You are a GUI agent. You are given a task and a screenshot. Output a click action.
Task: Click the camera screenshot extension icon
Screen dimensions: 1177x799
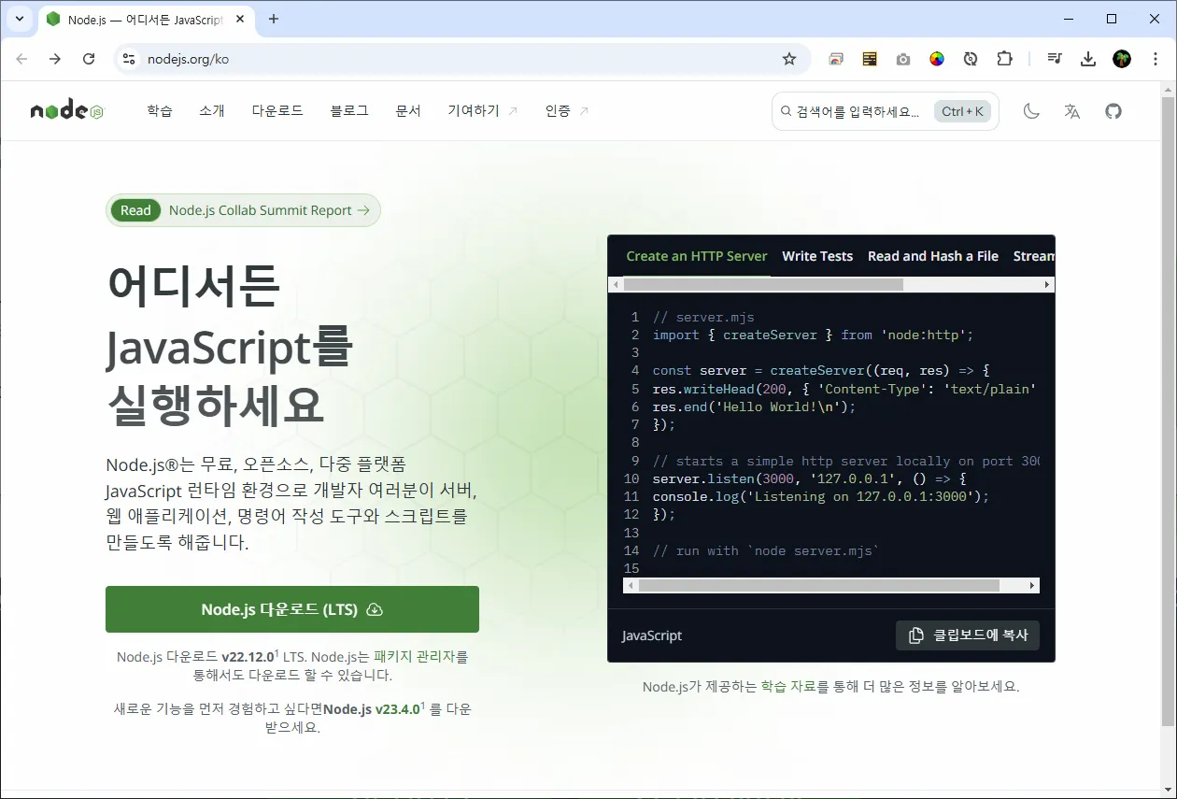coord(903,59)
